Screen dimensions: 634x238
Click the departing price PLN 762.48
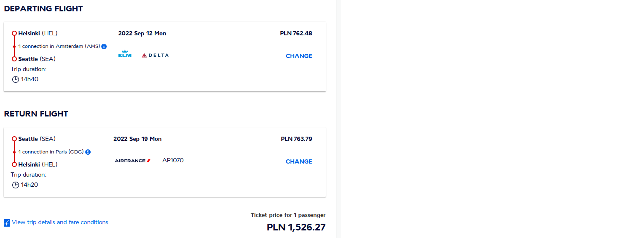pyautogui.click(x=296, y=33)
